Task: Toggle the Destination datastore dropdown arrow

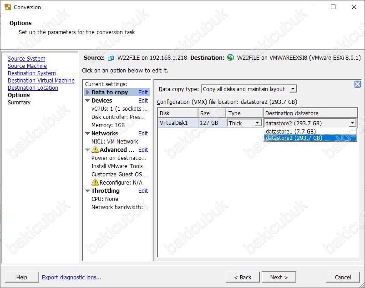Action: tap(352, 123)
